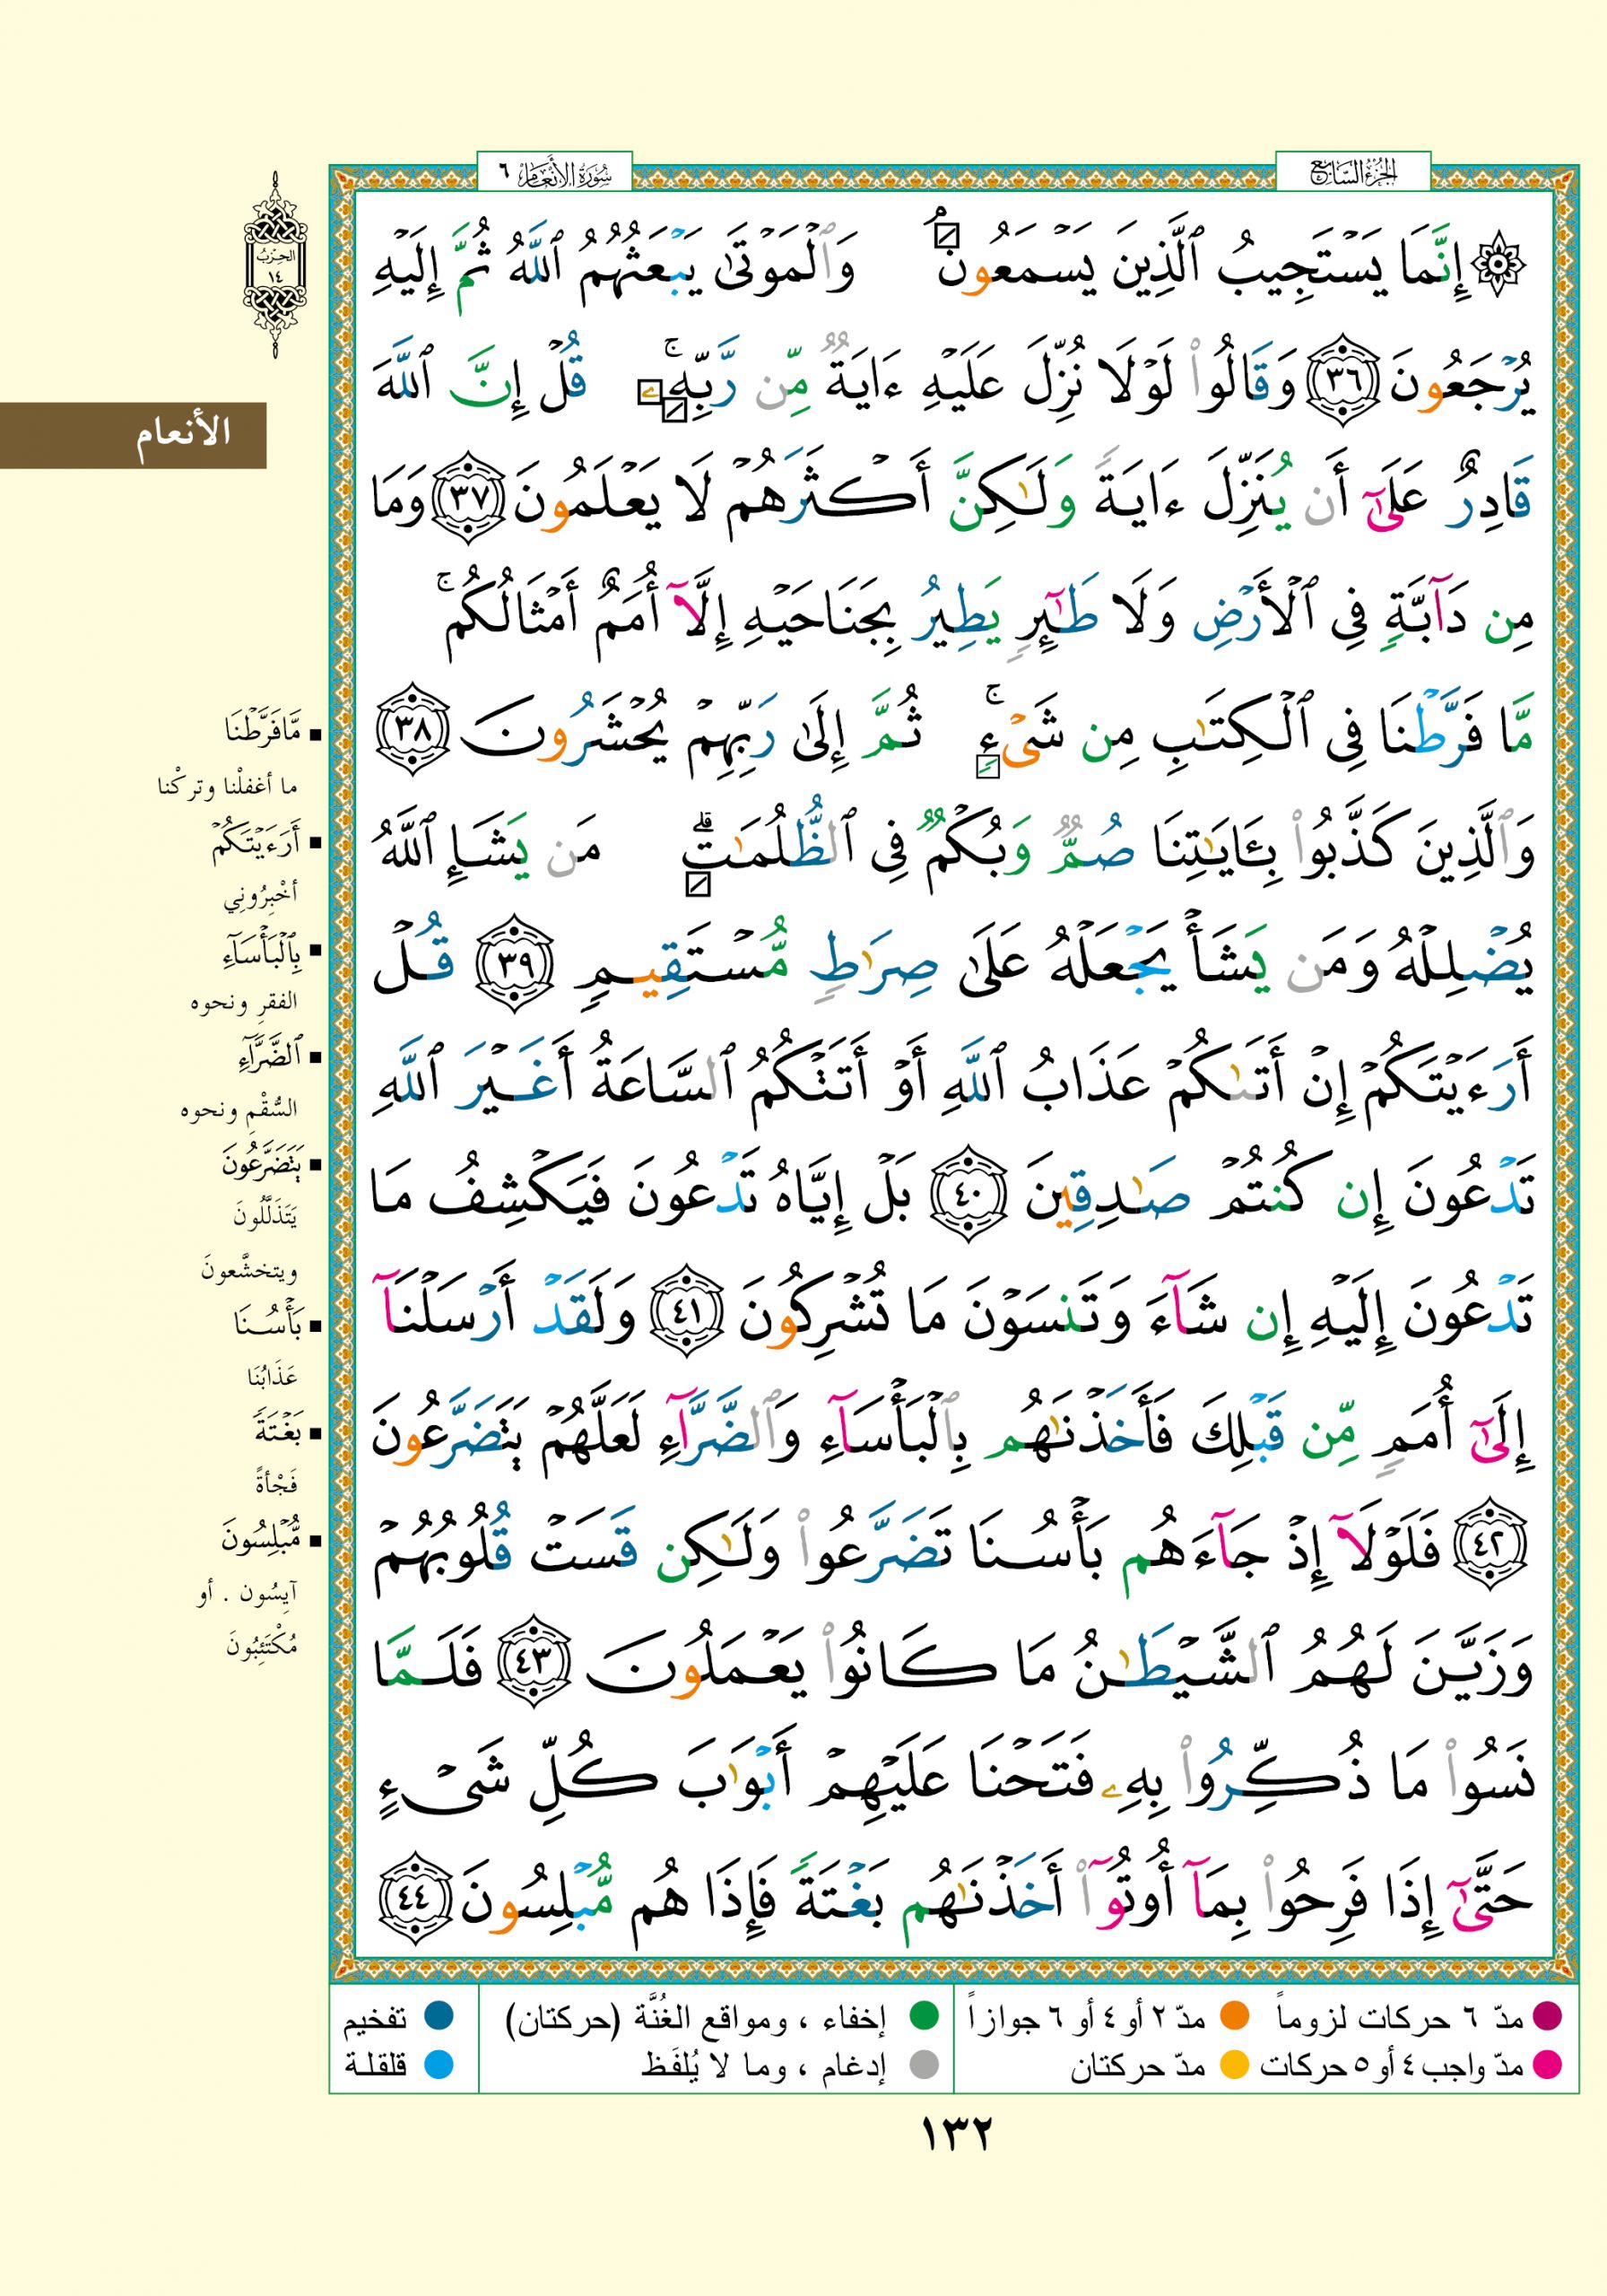The width and height of the screenshot is (1607, 2296).
Task: Click the الجزء السابع header label
Action: (1352, 173)
